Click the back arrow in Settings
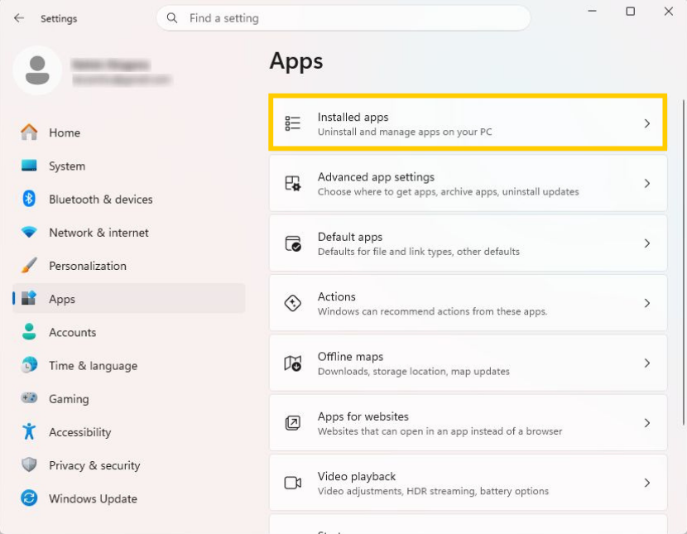 [19, 18]
